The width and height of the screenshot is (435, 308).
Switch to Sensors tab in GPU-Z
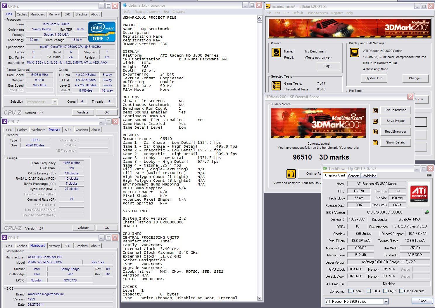click(354, 176)
